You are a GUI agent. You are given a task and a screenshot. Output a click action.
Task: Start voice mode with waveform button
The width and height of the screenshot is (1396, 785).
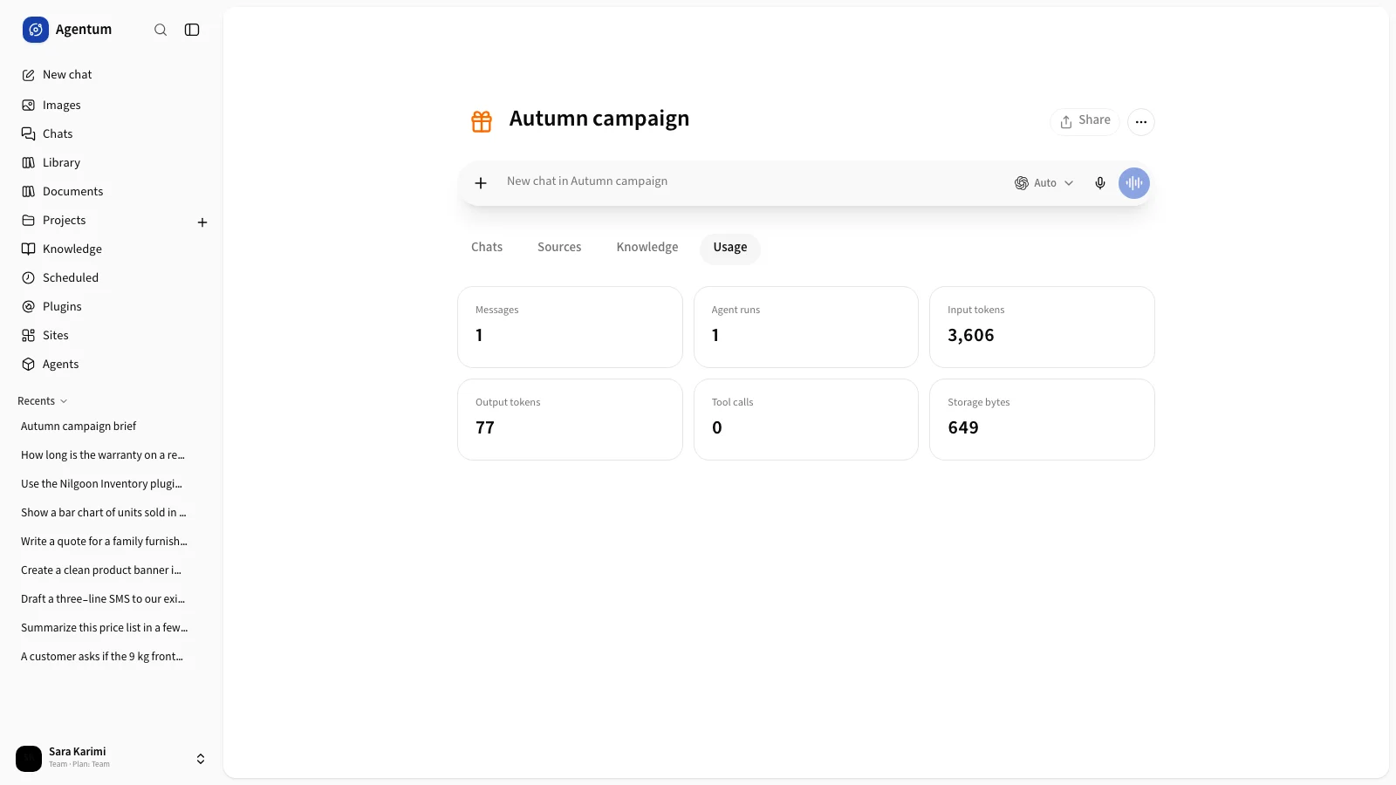coord(1134,183)
